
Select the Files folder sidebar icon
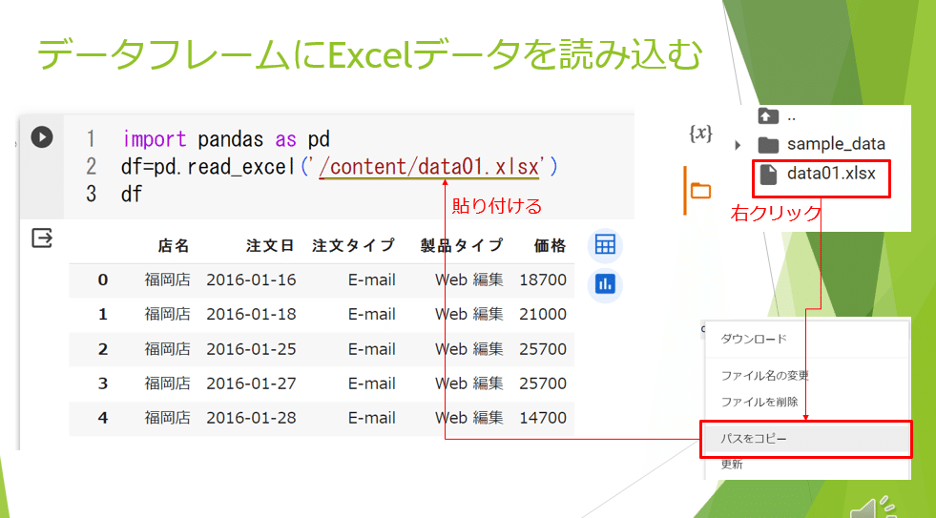pos(700,191)
